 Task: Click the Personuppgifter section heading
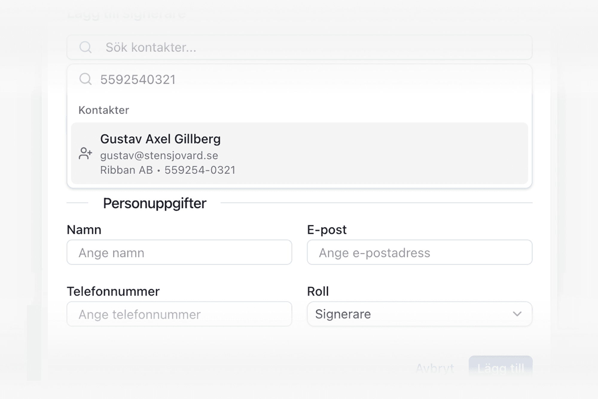[155, 203]
